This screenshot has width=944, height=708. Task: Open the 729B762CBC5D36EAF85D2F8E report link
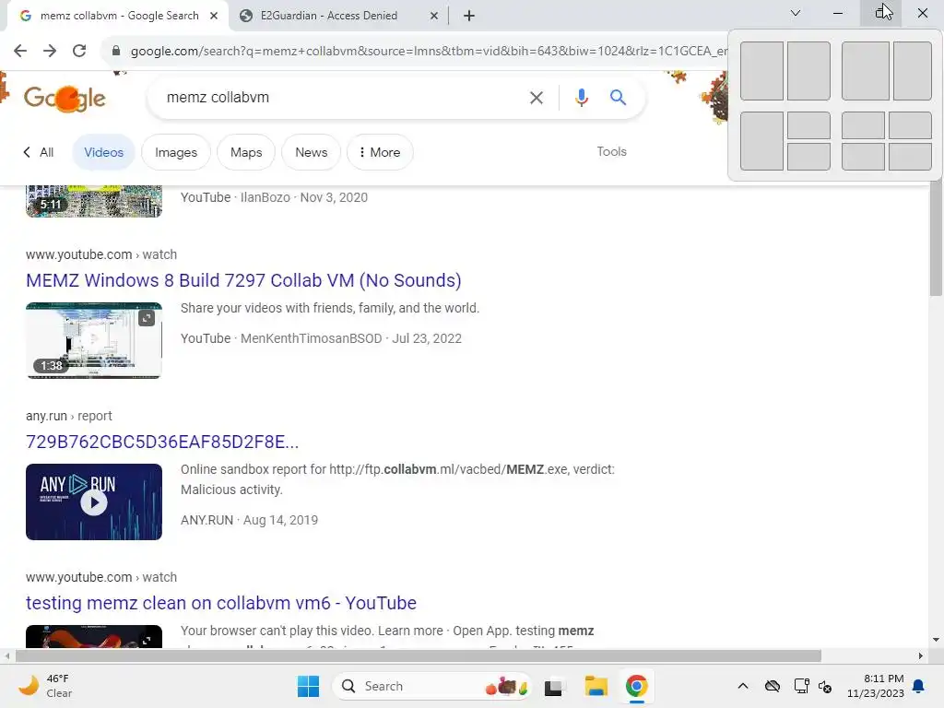click(x=162, y=442)
